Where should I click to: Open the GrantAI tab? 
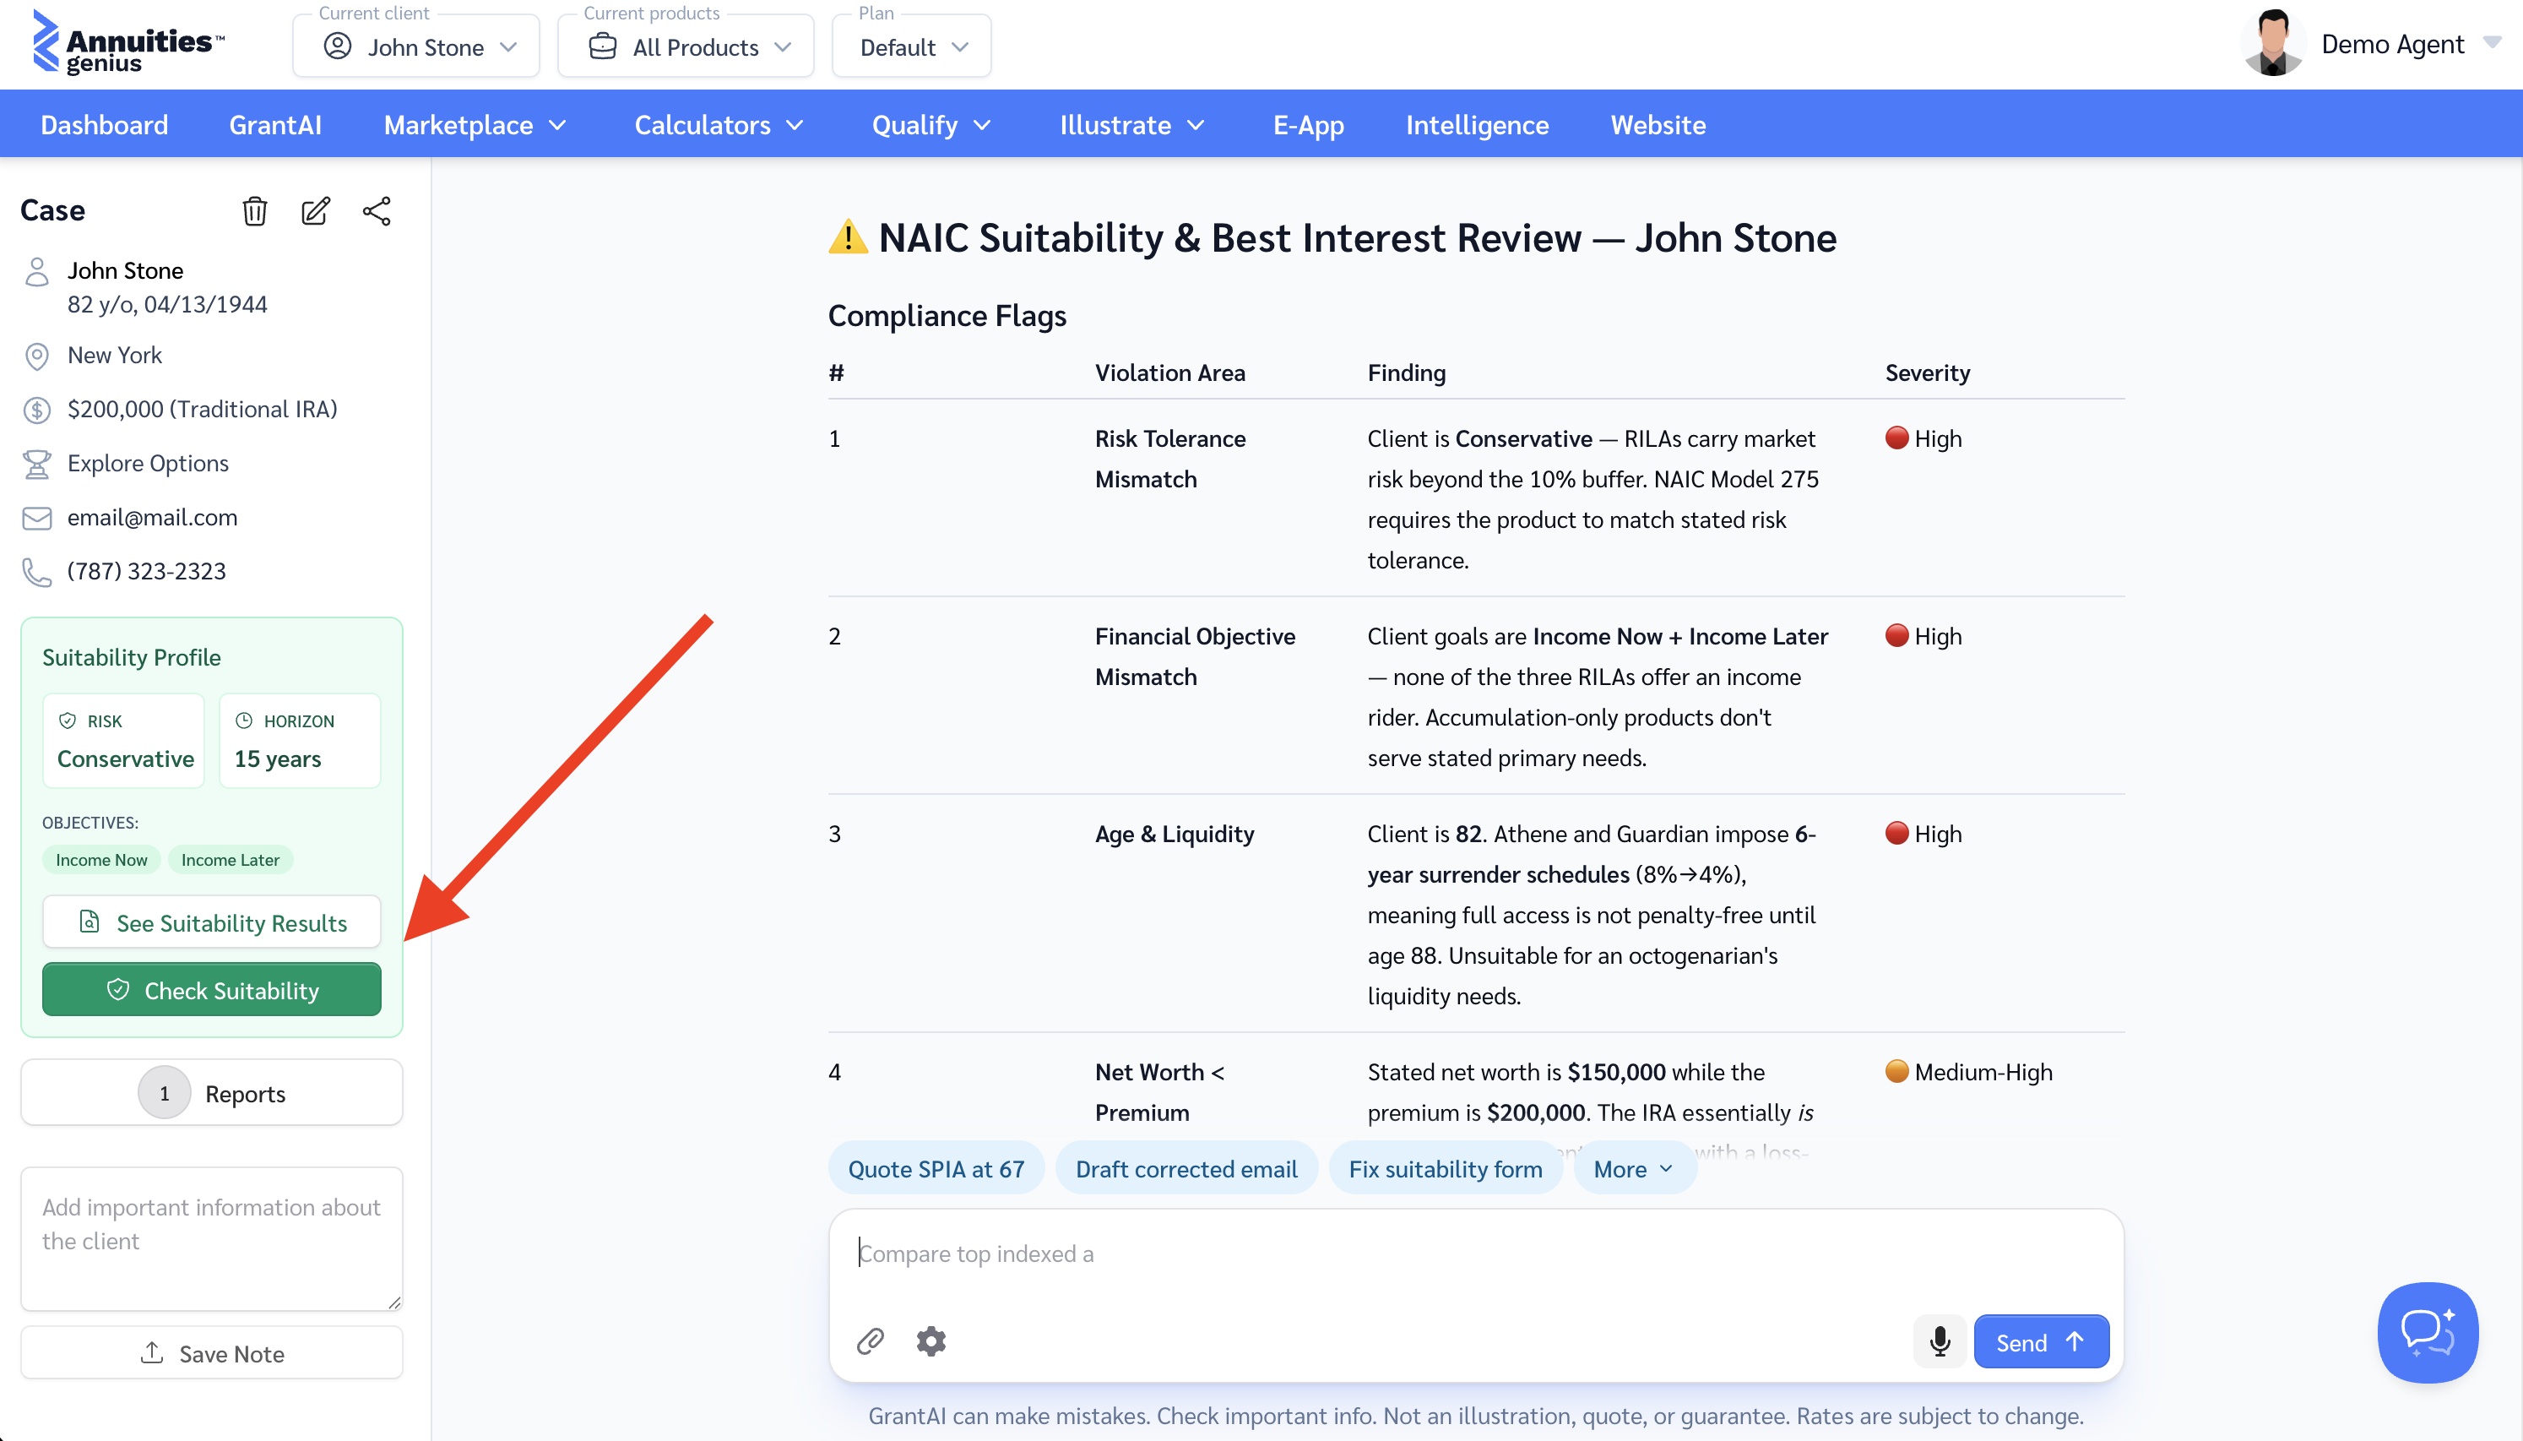point(275,125)
